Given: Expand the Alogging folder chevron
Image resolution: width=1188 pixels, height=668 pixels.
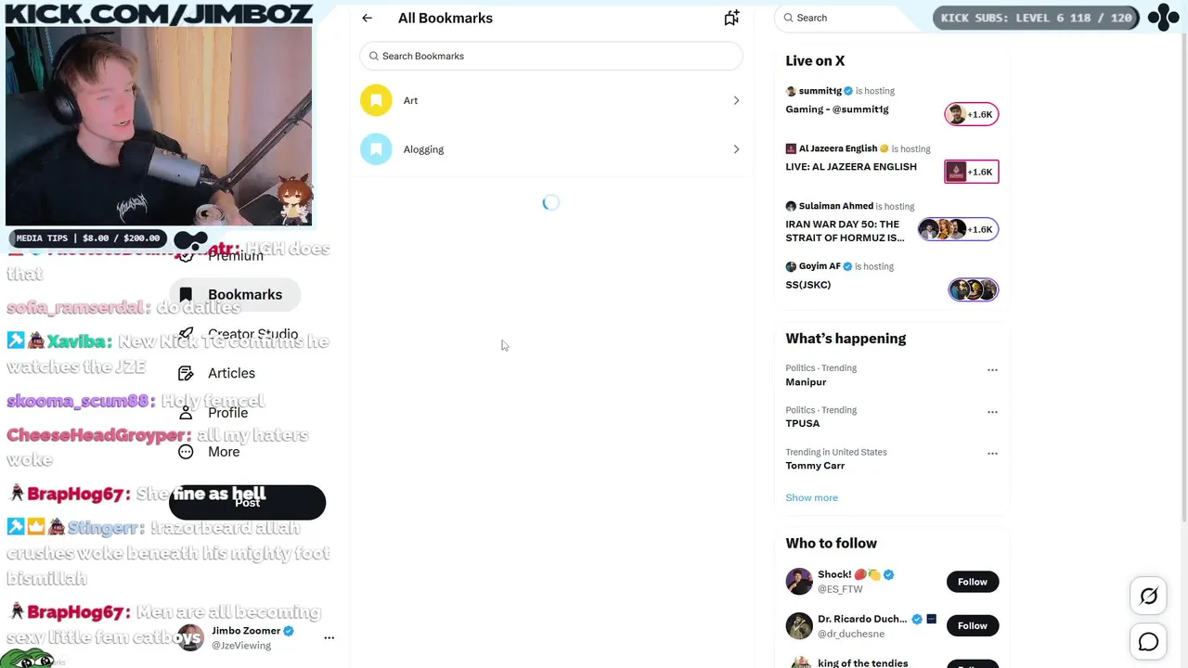Looking at the screenshot, I should coord(736,149).
